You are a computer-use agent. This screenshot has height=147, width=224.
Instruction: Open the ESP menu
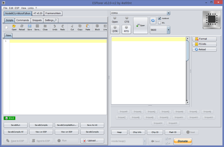click(17, 8)
